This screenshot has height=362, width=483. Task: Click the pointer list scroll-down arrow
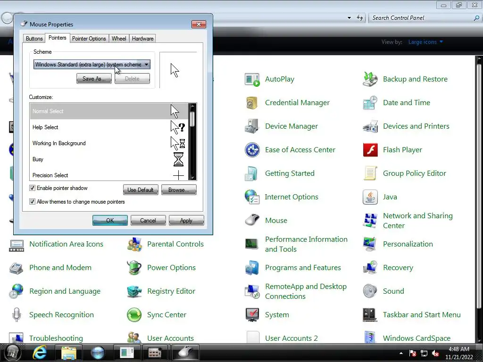pyautogui.click(x=192, y=177)
